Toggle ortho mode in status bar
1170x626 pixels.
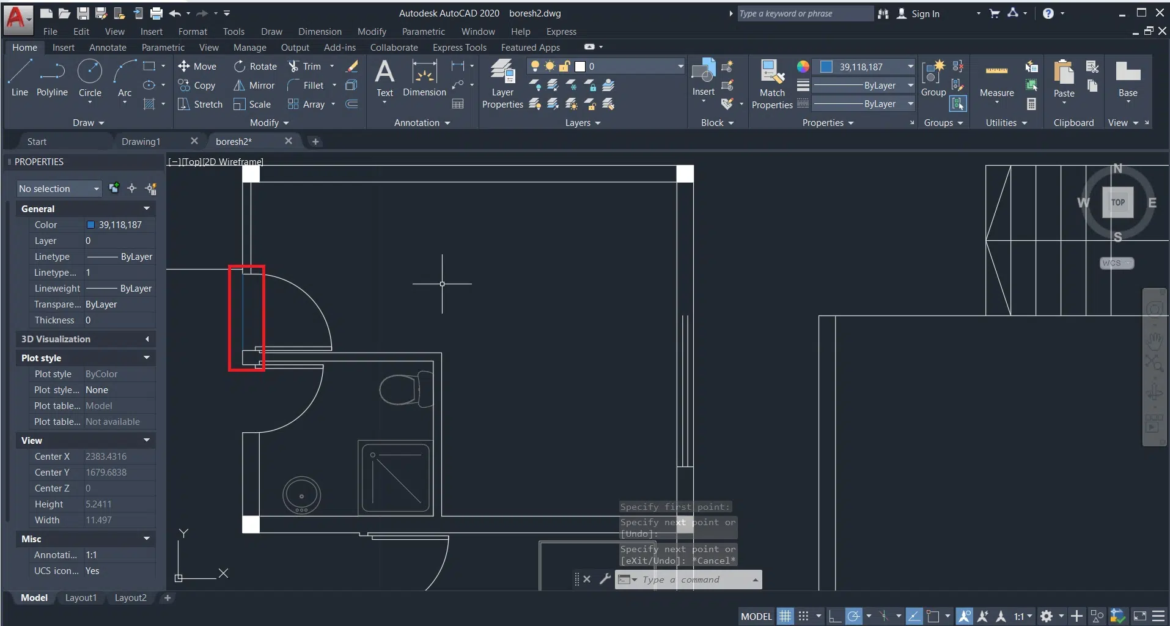tap(834, 616)
